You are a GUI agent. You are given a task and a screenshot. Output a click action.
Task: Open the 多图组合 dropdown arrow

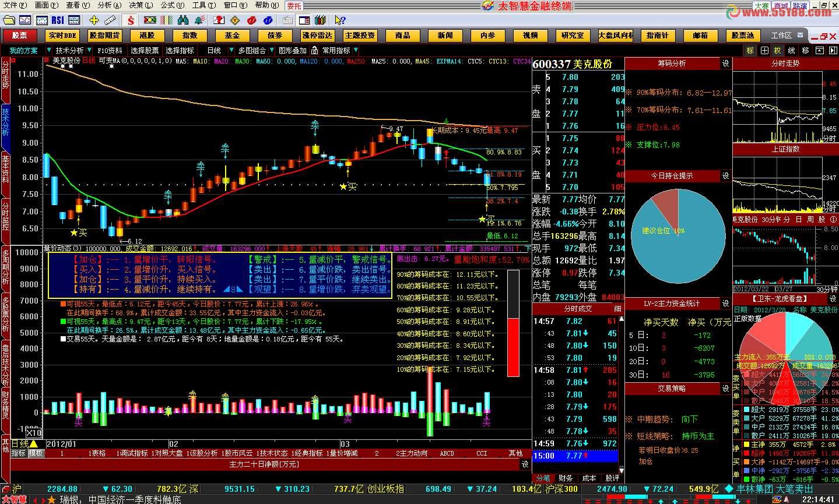271,51
